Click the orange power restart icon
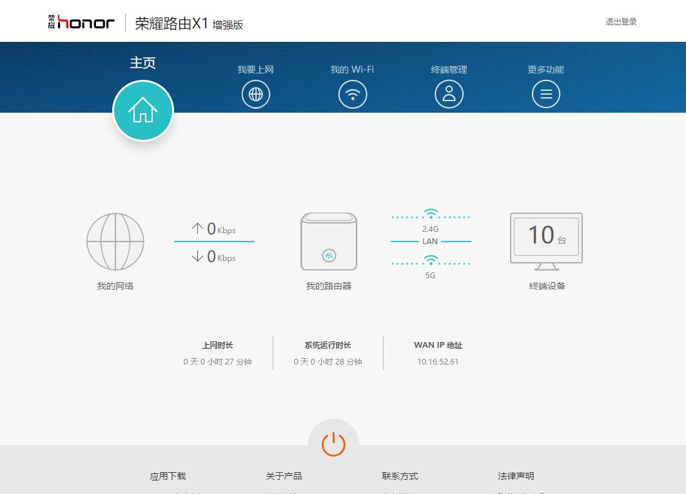Screen dimensions: 686x494 point(333,442)
